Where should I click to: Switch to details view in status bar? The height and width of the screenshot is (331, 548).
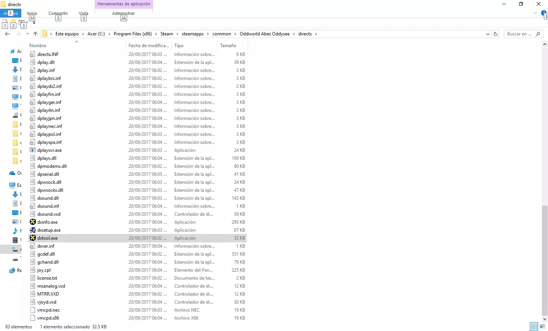(534, 326)
